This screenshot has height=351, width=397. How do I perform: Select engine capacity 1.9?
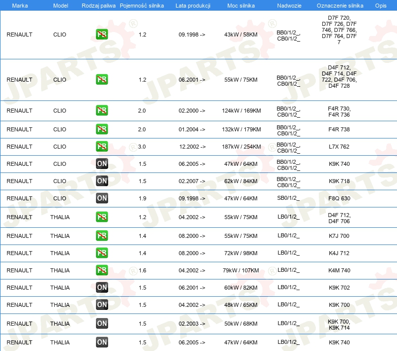142,198
